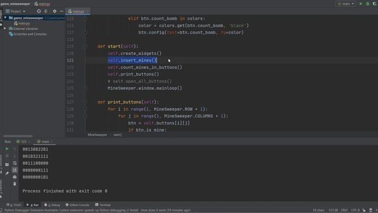Rerun the program from the Run panel
378x213 pixels.
[7, 149]
